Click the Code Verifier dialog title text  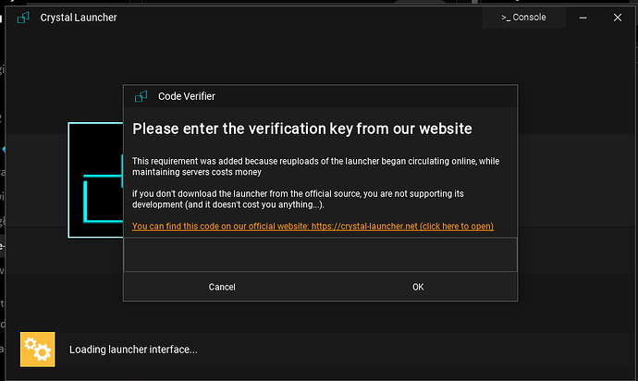tap(187, 96)
